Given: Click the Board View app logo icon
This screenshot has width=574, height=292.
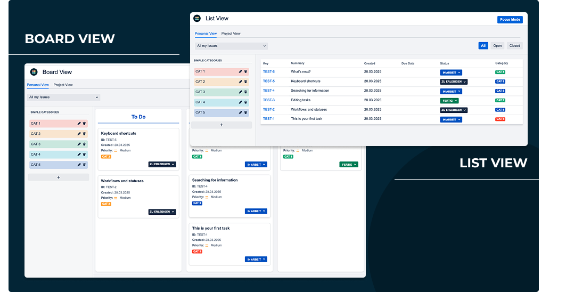Looking at the screenshot, I should tap(34, 72).
